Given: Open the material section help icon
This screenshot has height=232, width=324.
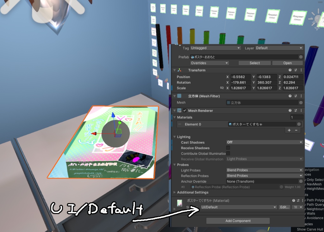Looking at the screenshot, I should [x=294, y=201].
